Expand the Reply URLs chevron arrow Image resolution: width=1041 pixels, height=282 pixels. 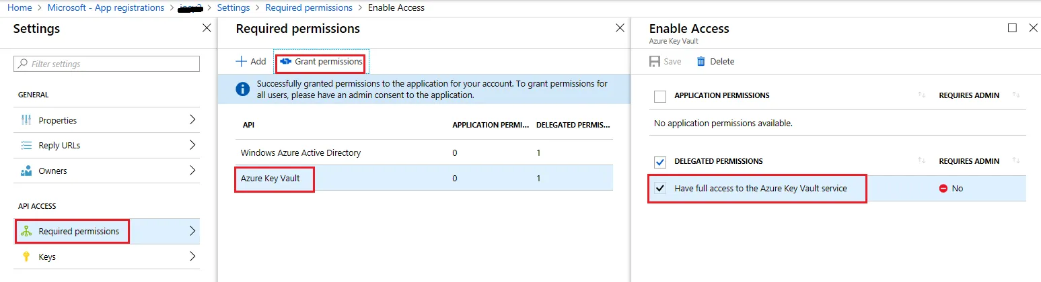tap(192, 145)
